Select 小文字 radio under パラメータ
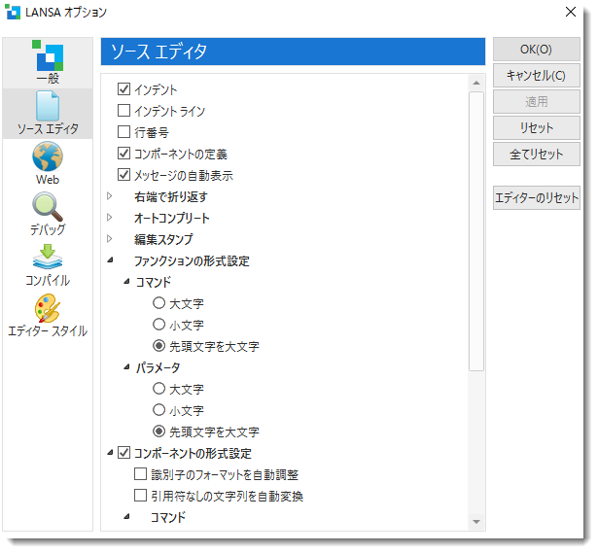The width and height of the screenshot is (598, 553). click(159, 410)
